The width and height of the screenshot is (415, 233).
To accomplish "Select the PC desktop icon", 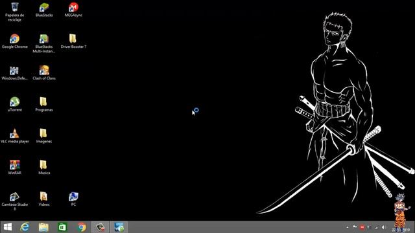I will pos(73,199).
